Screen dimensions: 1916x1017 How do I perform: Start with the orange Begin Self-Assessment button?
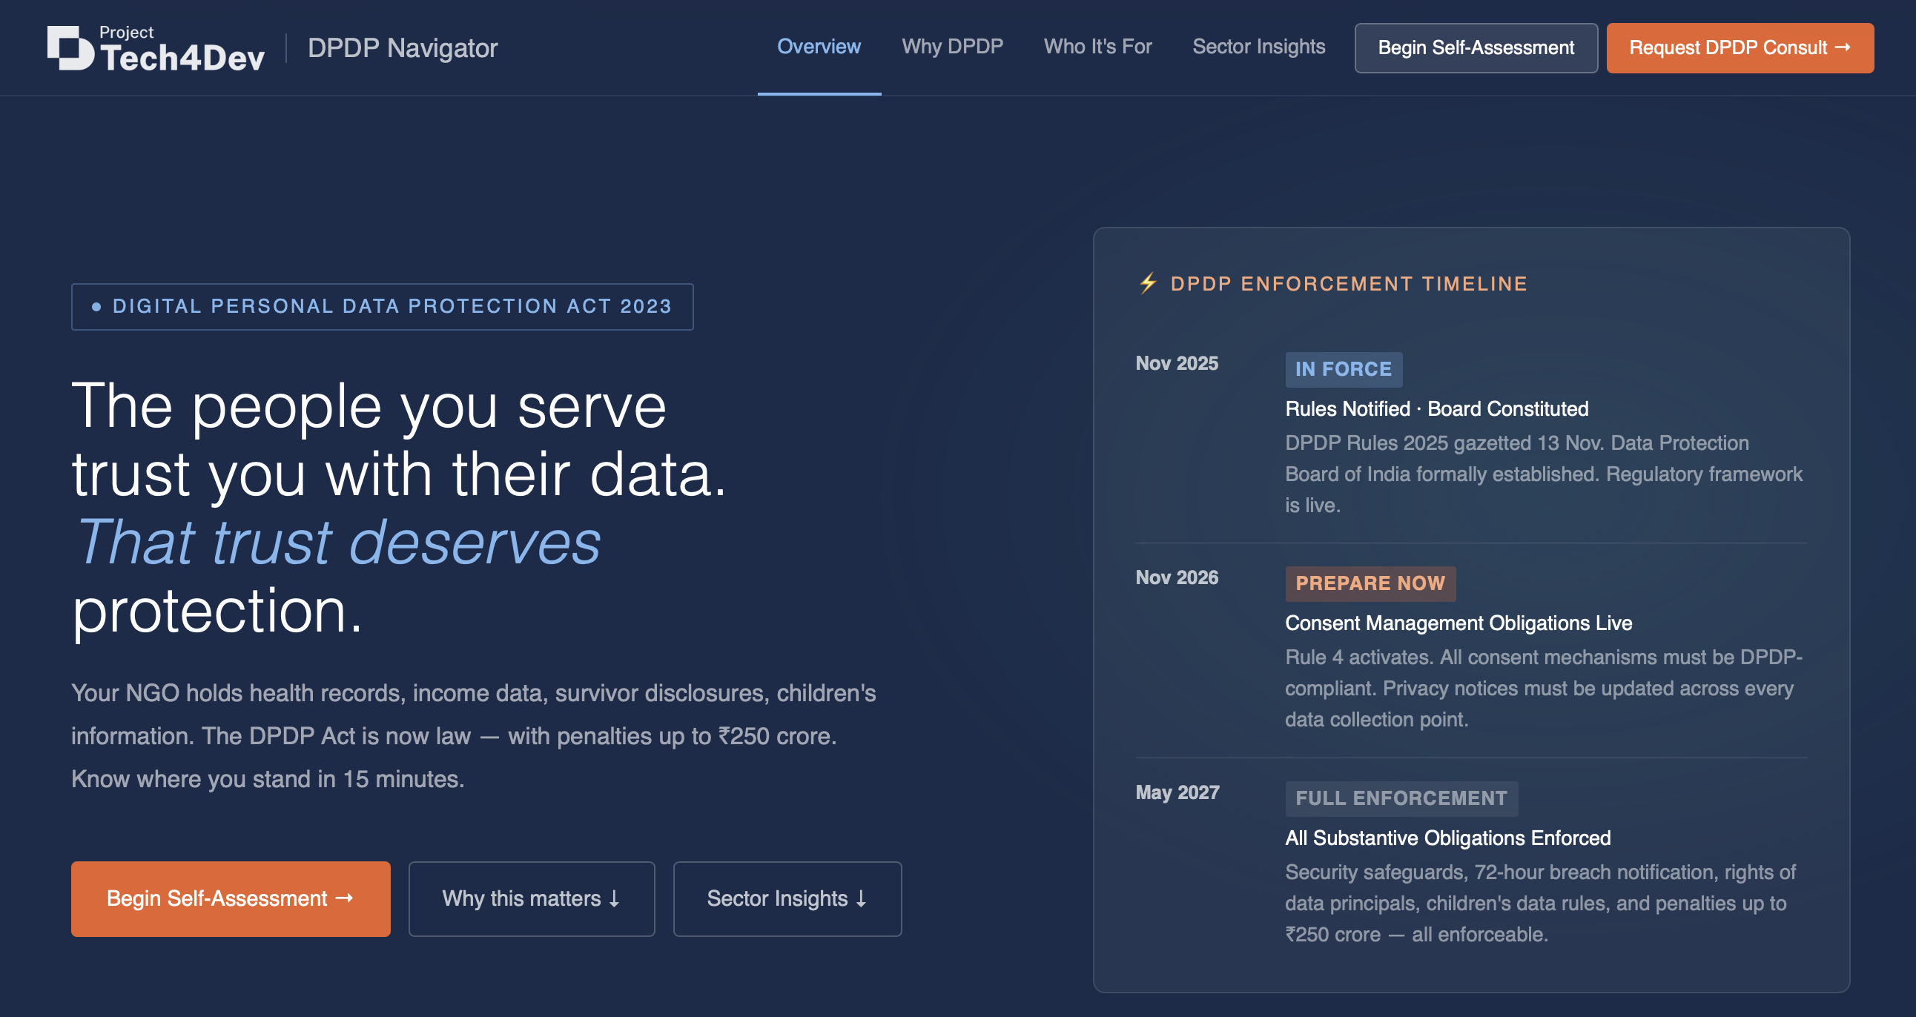click(x=231, y=899)
